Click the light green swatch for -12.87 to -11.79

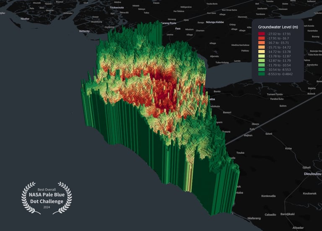pyautogui.click(x=262, y=60)
